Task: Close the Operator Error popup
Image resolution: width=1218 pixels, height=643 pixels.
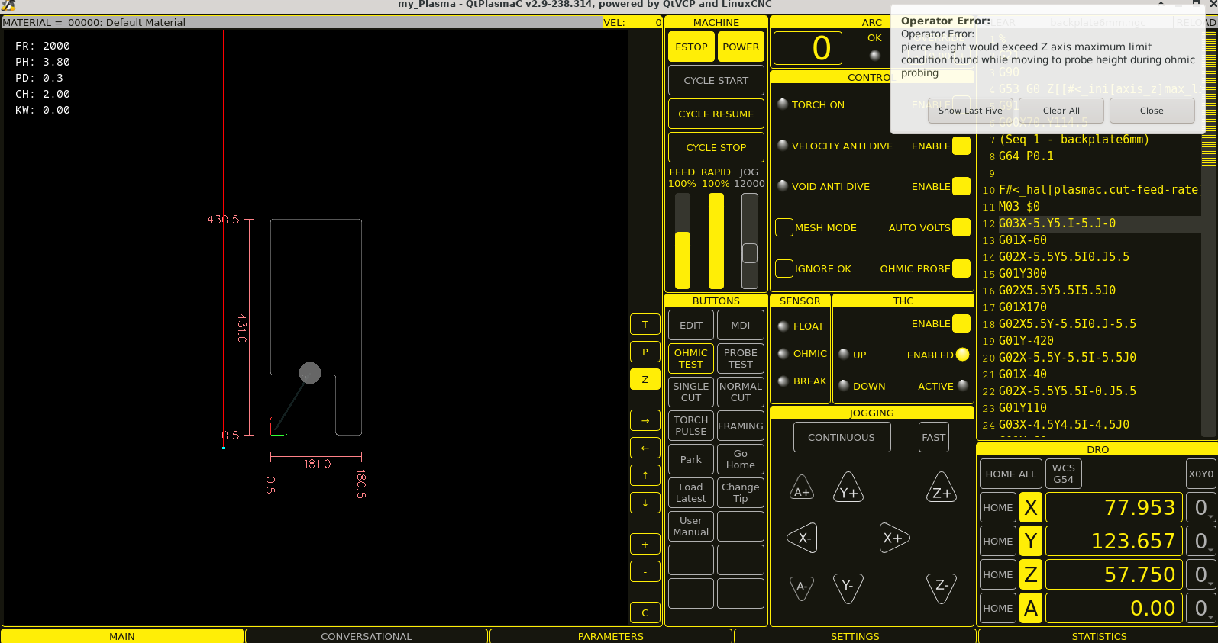Action: 1152,111
